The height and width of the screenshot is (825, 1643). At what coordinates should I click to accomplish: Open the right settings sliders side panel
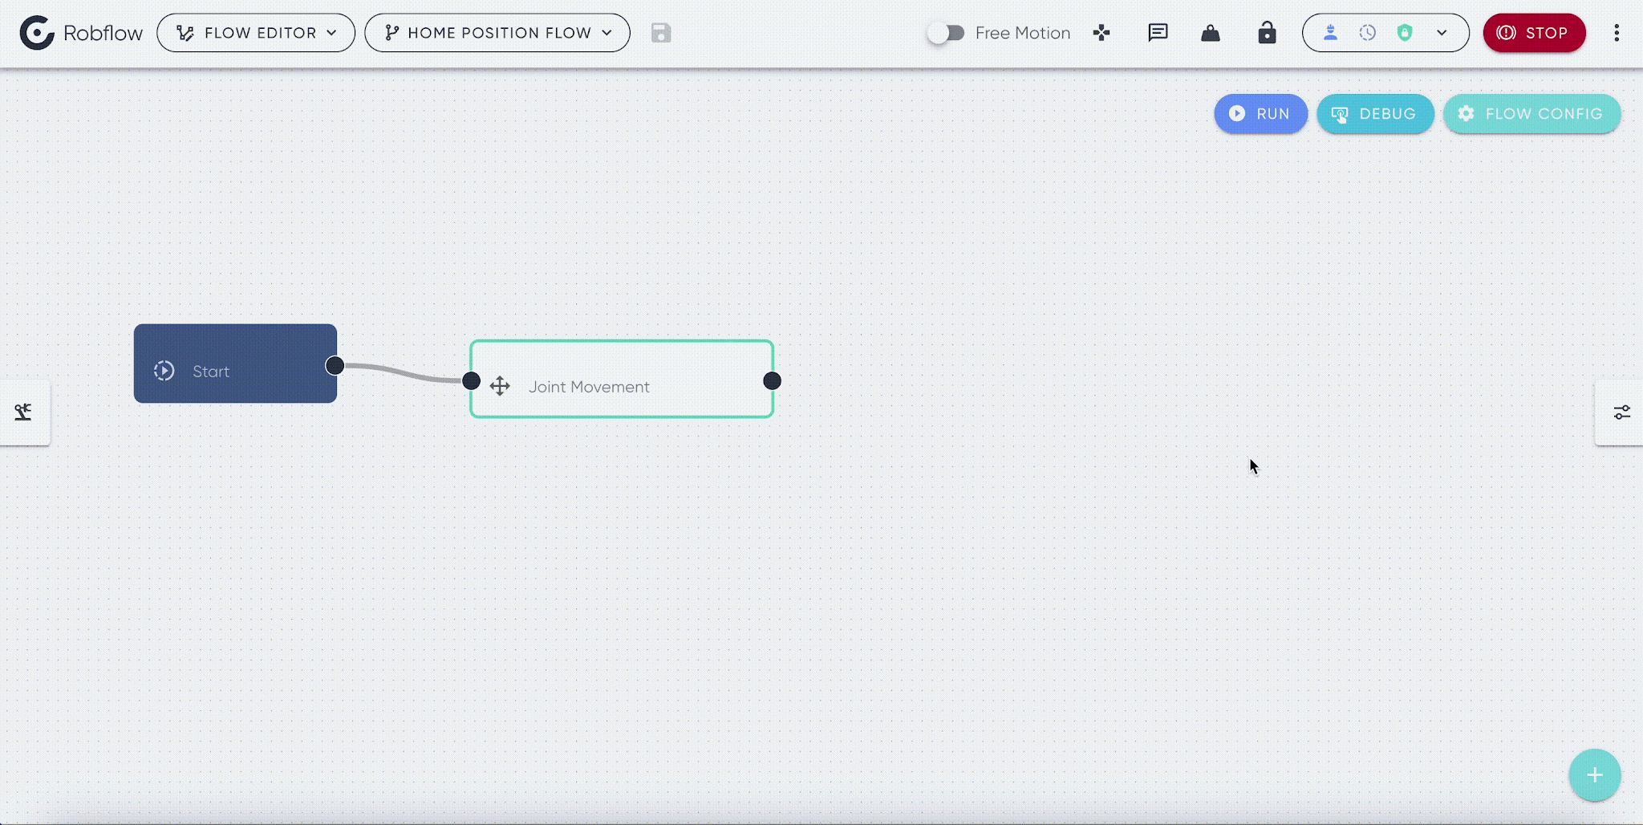coord(1621,412)
